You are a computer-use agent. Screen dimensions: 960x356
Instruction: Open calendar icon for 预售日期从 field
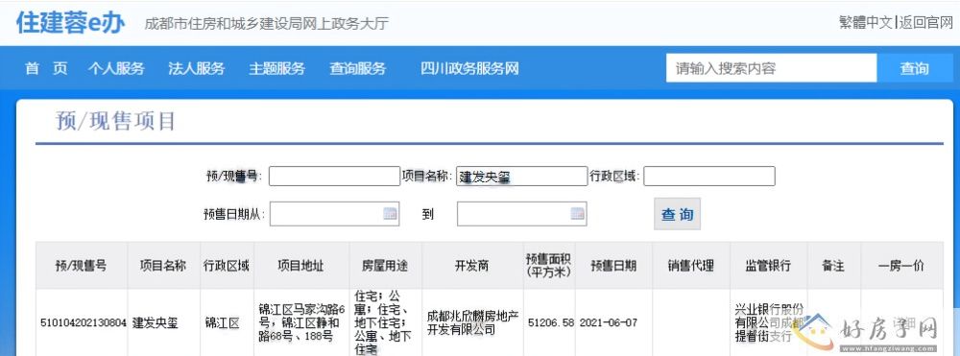point(390,213)
